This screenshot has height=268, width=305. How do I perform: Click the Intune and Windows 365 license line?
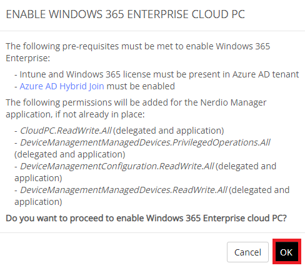pyautogui.click(x=157, y=74)
